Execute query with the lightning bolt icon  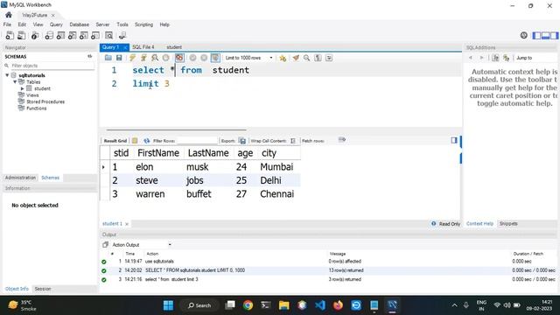pyautogui.click(x=132, y=58)
